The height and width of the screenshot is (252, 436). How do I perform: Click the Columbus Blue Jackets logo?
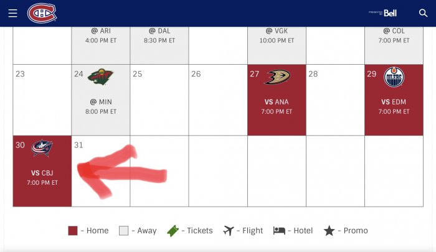tap(42, 148)
